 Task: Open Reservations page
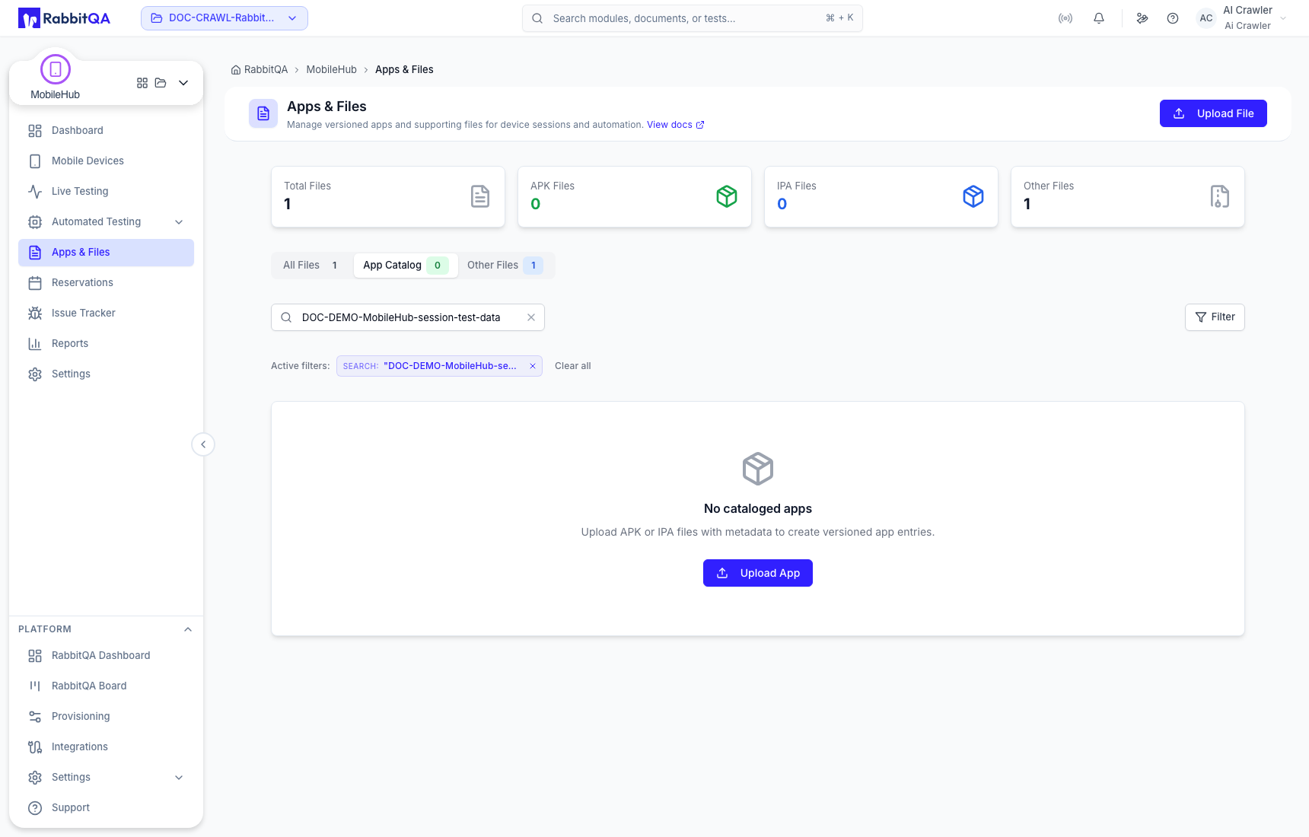coord(106,282)
